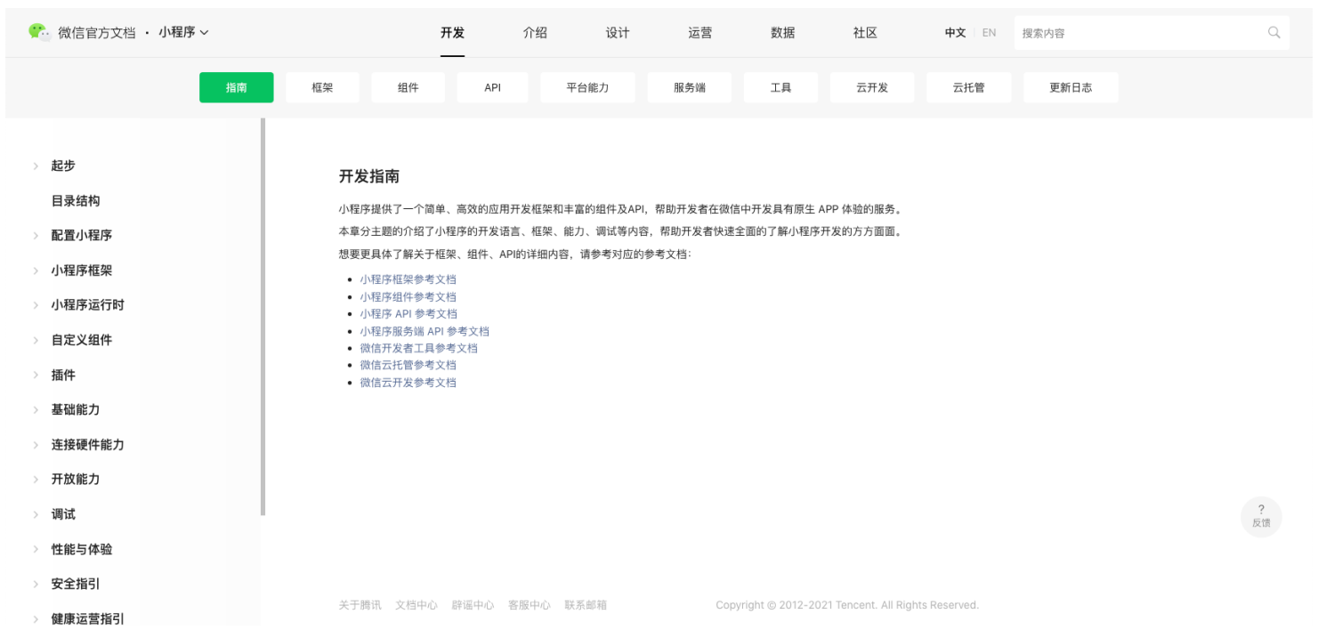Expand the 自定义组件 sidebar section
This screenshot has height=638, width=1318.
(x=82, y=340)
